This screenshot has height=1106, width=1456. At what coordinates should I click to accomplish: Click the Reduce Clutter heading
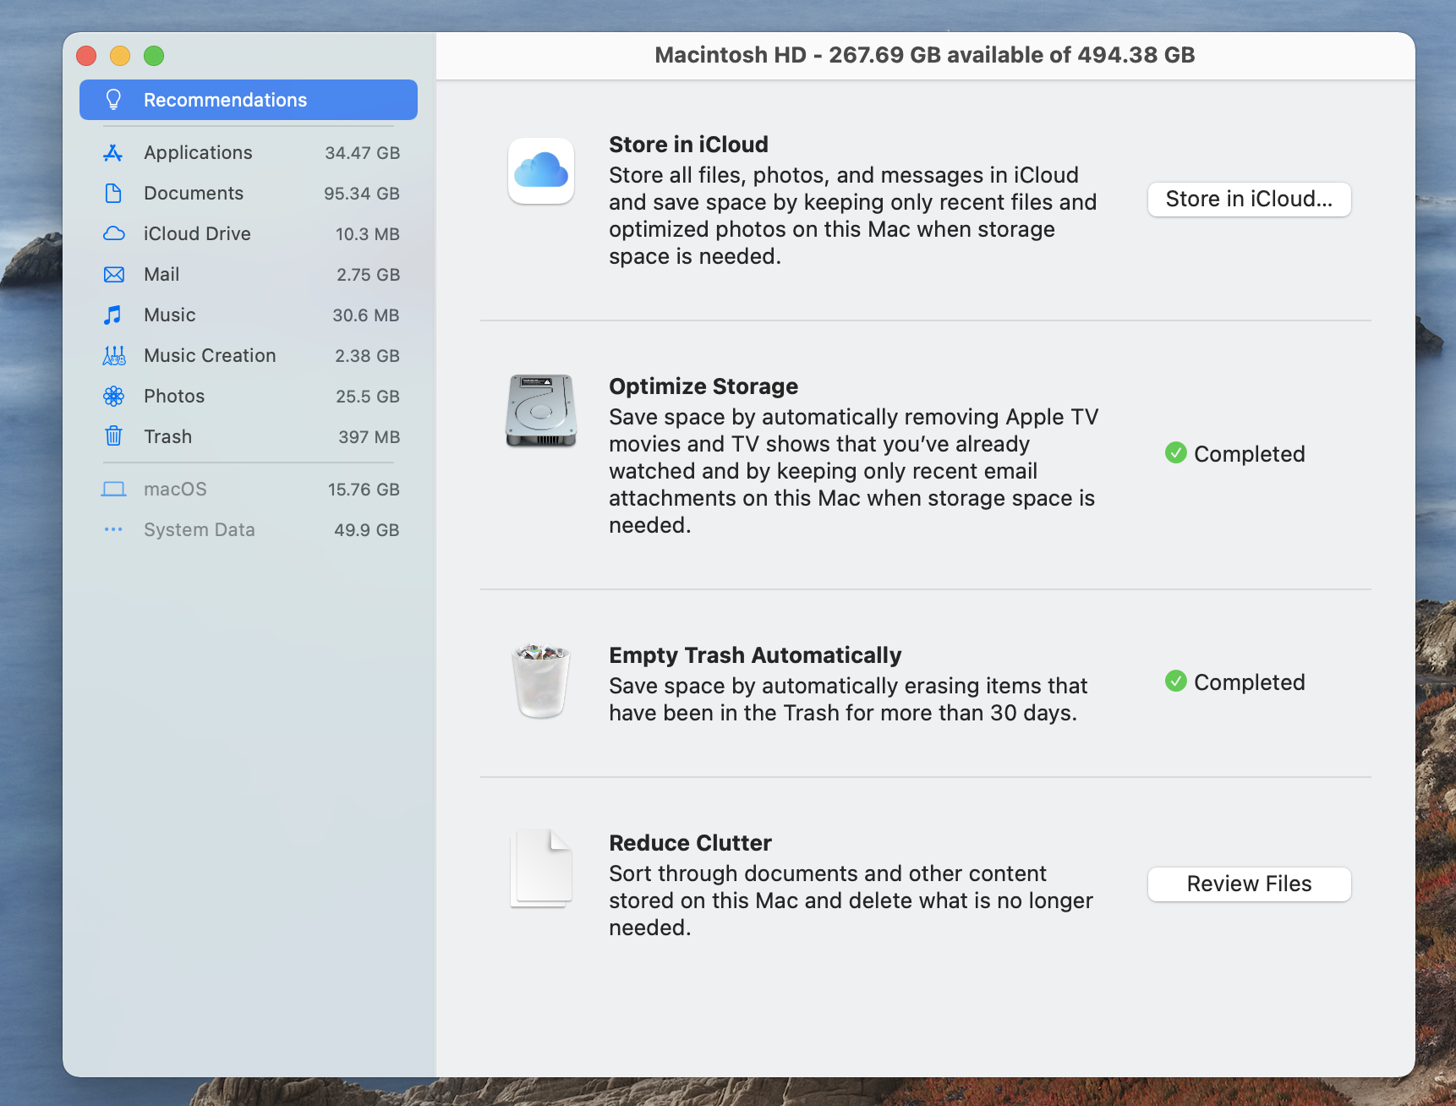690,843
